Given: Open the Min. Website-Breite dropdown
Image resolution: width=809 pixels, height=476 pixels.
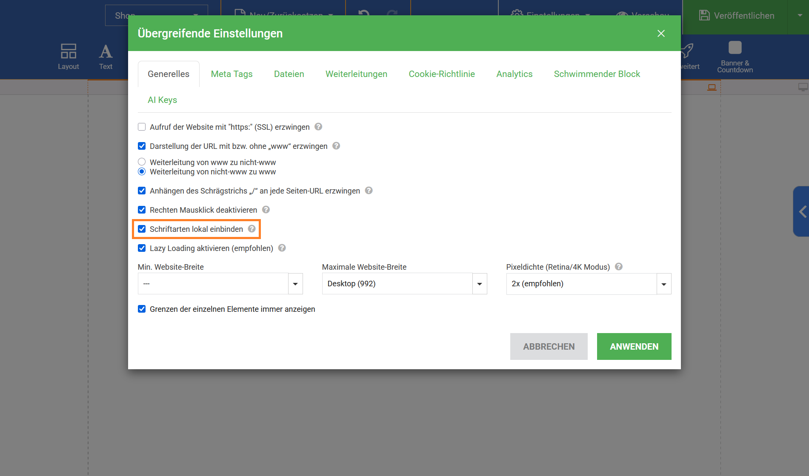Looking at the screenshot, I should pyautogui.click(x=220, y=284).
